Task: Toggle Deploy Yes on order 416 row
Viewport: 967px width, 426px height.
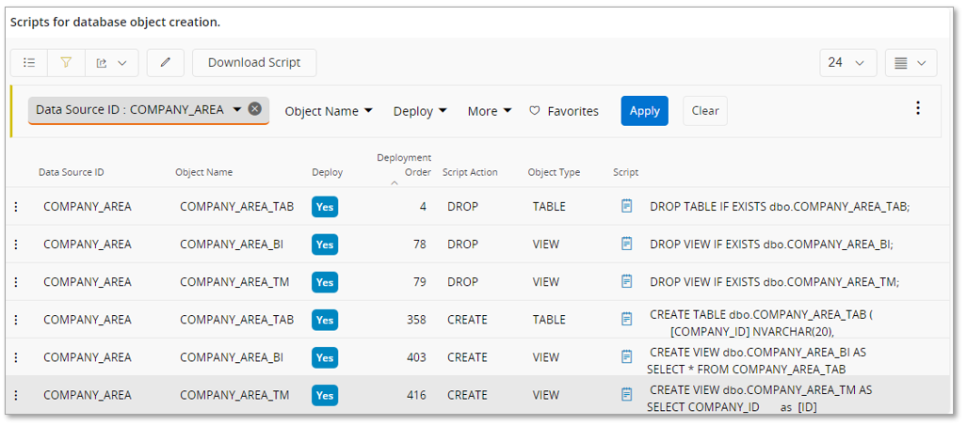Action: (325, 395)
